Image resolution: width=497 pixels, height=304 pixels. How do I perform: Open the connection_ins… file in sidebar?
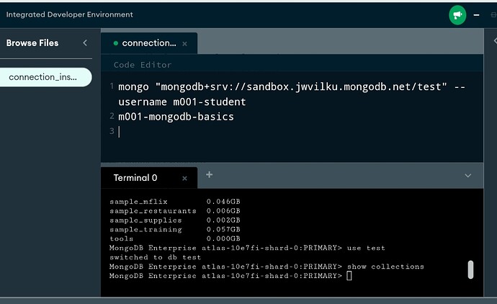click(x=46, y=77)
